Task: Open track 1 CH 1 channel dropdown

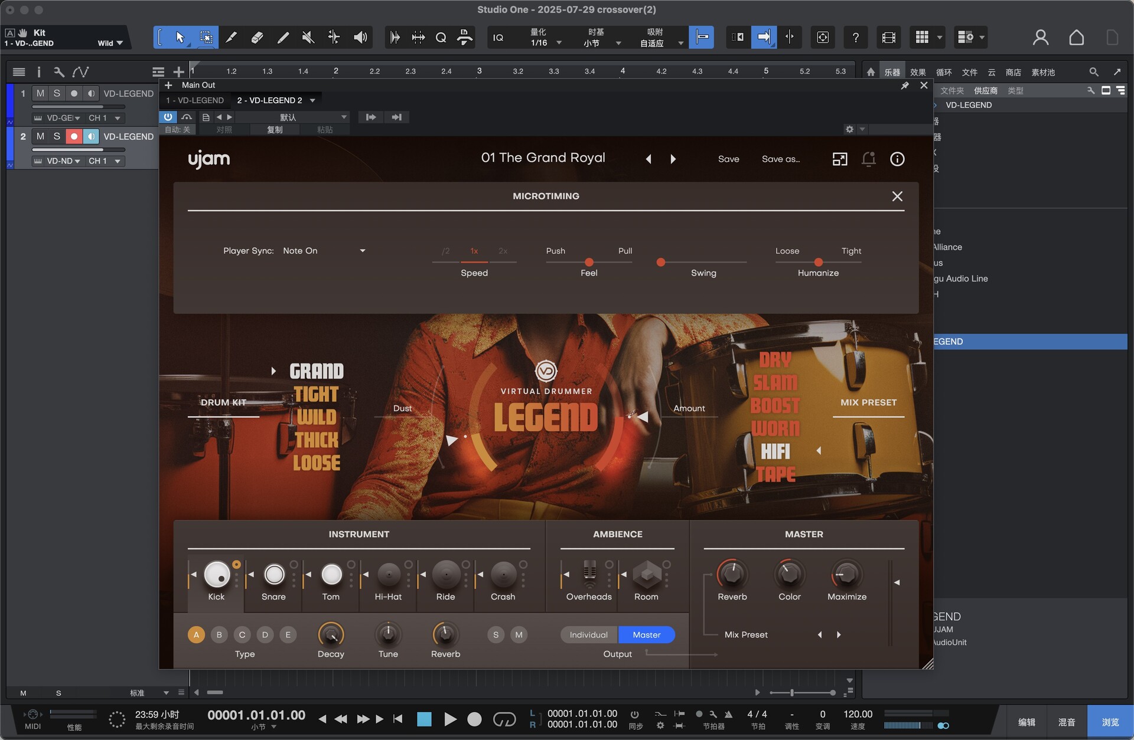Action: coord(105,118)
